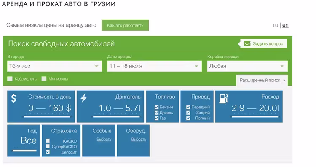The width and height of the screenshot is (316, 167).
Task: Click the Расход fuel consumption slider
Action: pos(254,116)
